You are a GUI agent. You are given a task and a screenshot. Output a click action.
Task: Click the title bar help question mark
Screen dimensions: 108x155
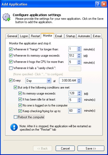tap(98, 4)
